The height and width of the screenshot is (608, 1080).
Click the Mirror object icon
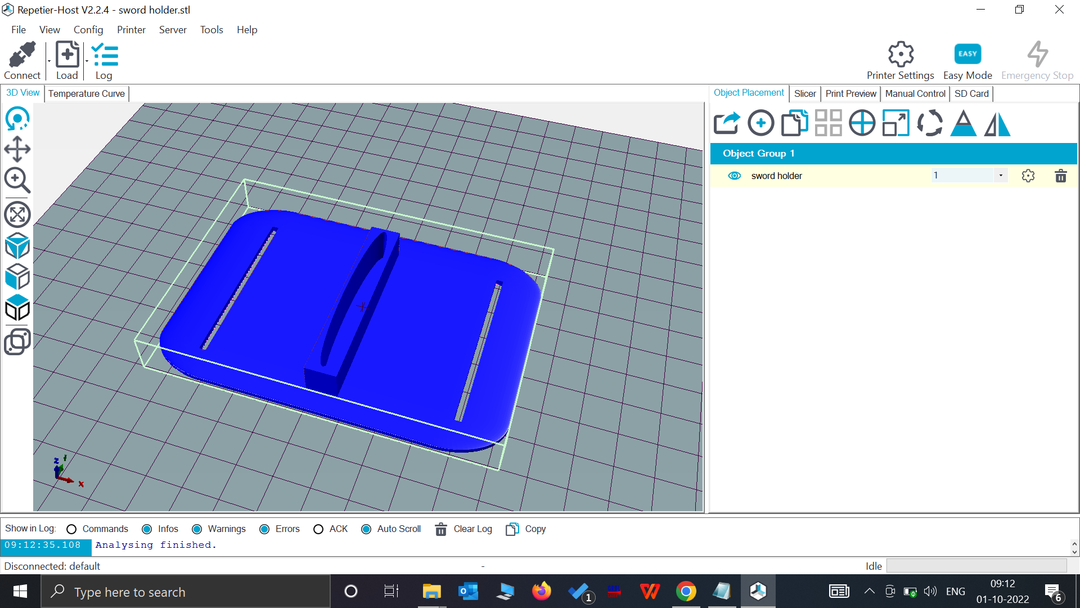[997, 123]
